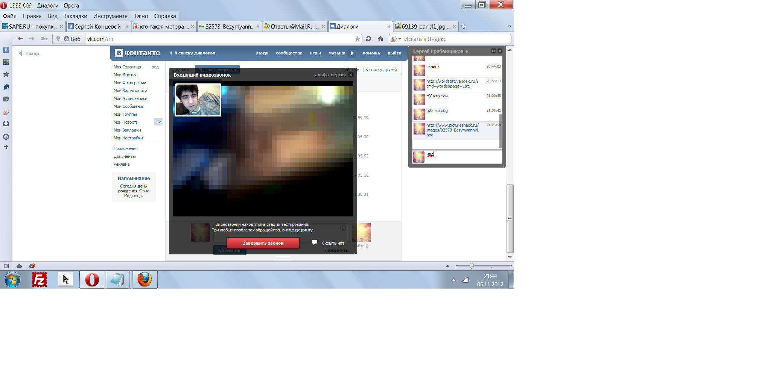Open Мои Настройки in left menu
The height and width of the screenshot is (372, 782).
(128, 138)
